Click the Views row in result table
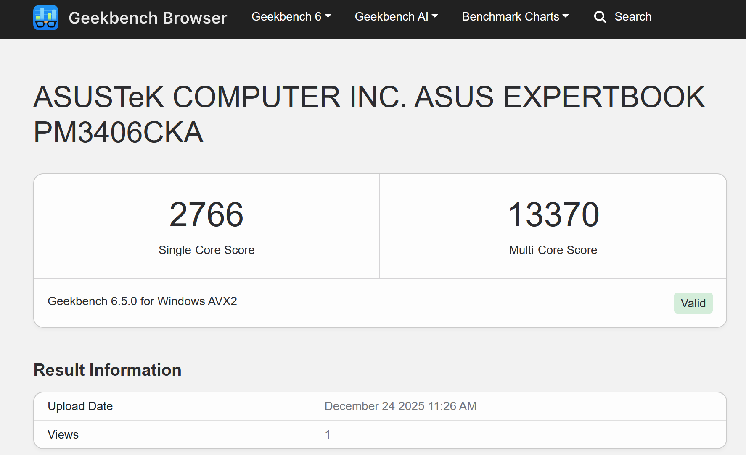This screenshot has height=455, width=746. click(380, 435)
